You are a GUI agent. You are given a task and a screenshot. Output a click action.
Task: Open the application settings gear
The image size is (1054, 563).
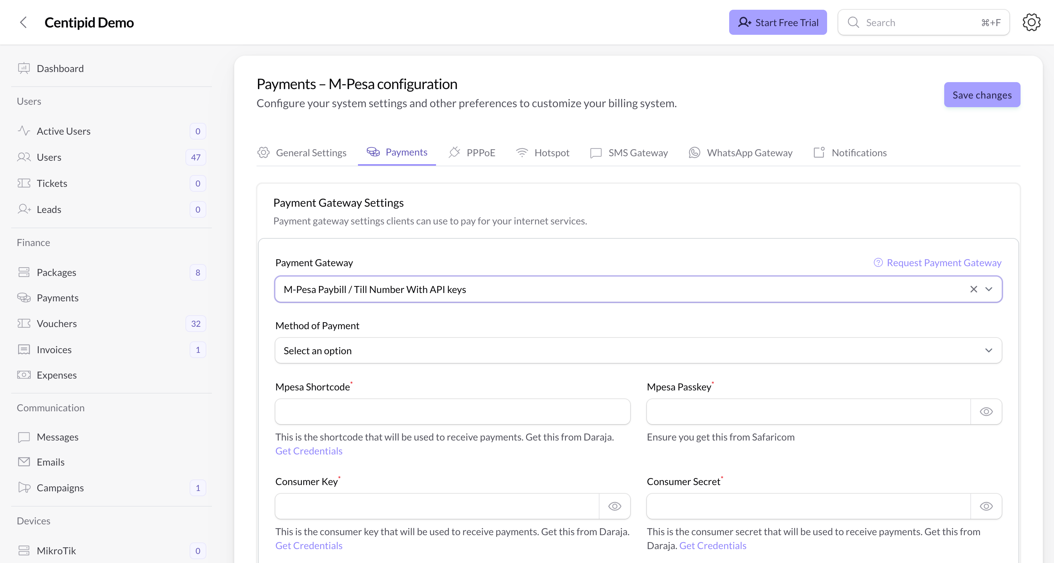[x=1031, y=22]
